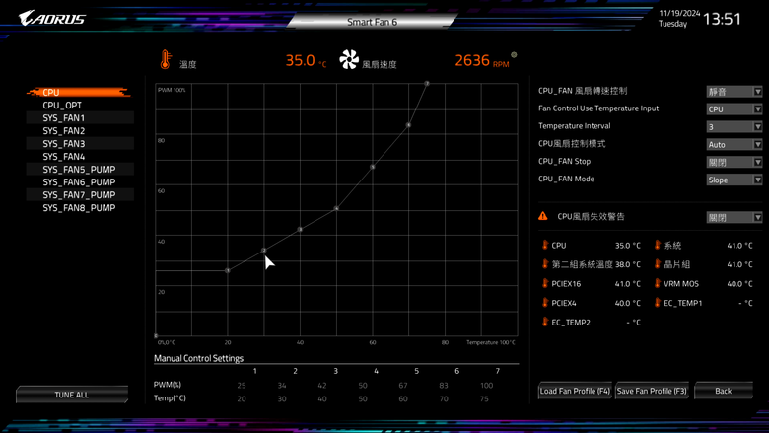The height and width of the screenshot is (433, 769).
Task: Click the Manual Control Settings heading
Action: point(198,358)
